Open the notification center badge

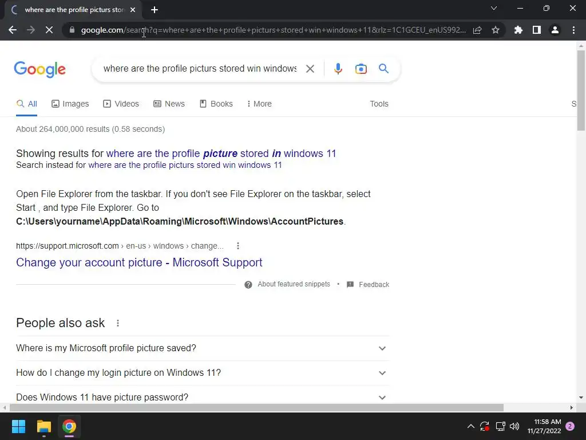(x=570, y=426)
